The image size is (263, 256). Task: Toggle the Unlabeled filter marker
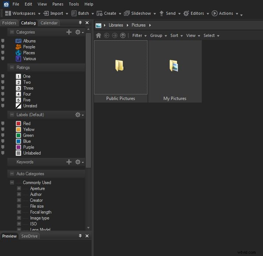coord(3,153)
